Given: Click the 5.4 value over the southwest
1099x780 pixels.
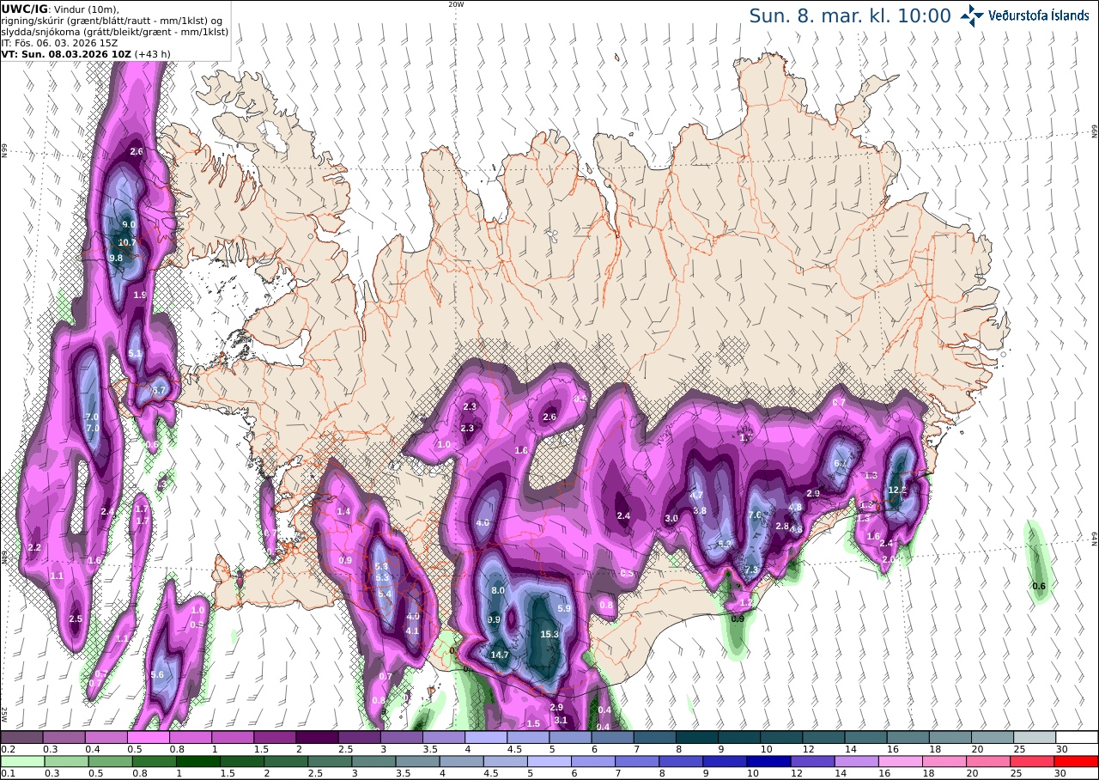Looking at the screenshot, I should pyautogui.click(x=385, y=594).
